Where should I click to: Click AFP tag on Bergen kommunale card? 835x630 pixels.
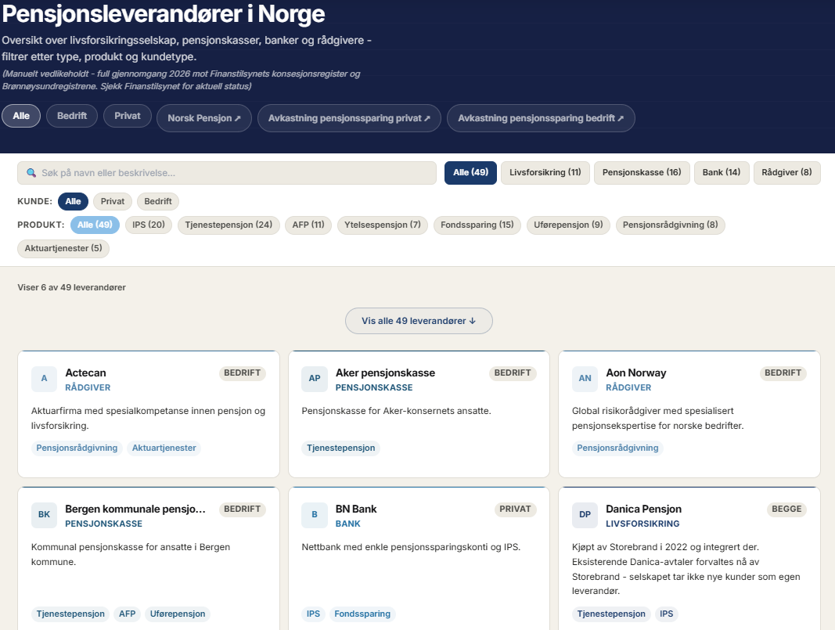click(128, 614)
